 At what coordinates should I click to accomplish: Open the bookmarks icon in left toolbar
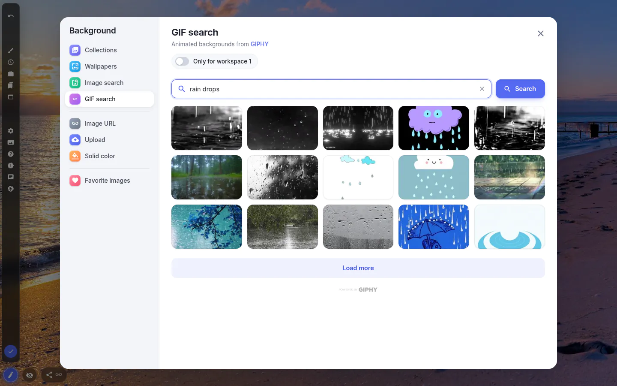(11, 85)
